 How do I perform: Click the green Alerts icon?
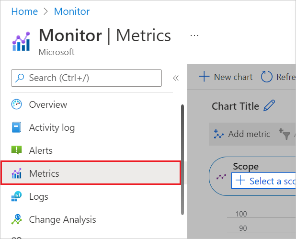[17, 150]
